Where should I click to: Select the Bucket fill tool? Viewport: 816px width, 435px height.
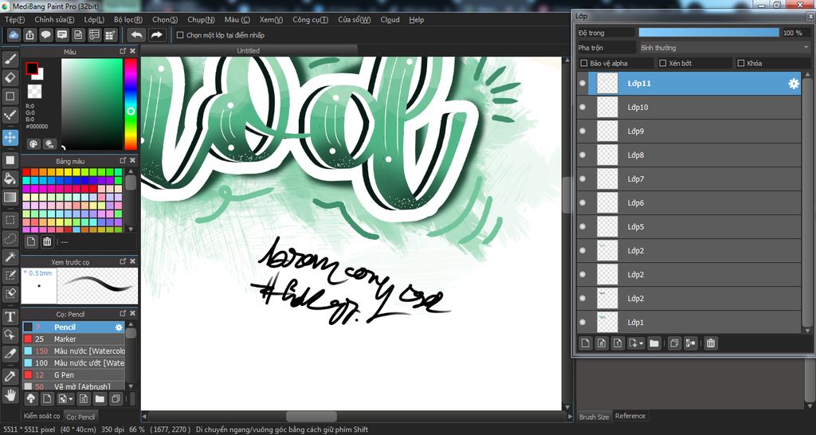tap(10, 179)
